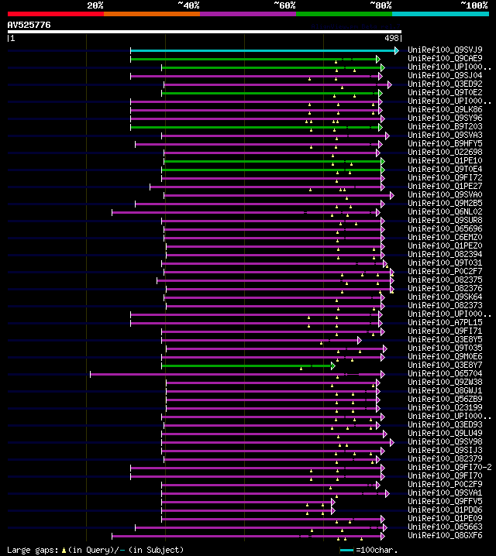Select the UniRef100_Q56ZB9 label
The width and height of the screenshot is (496, 556).
(445, 399)
